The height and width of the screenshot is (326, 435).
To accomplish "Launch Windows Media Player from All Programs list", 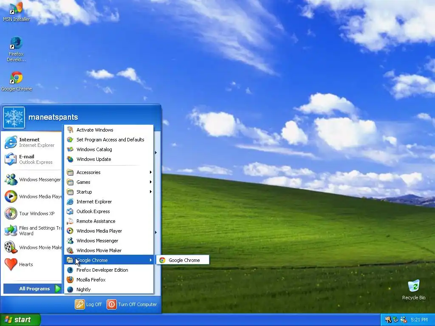I will pos(109,231).
